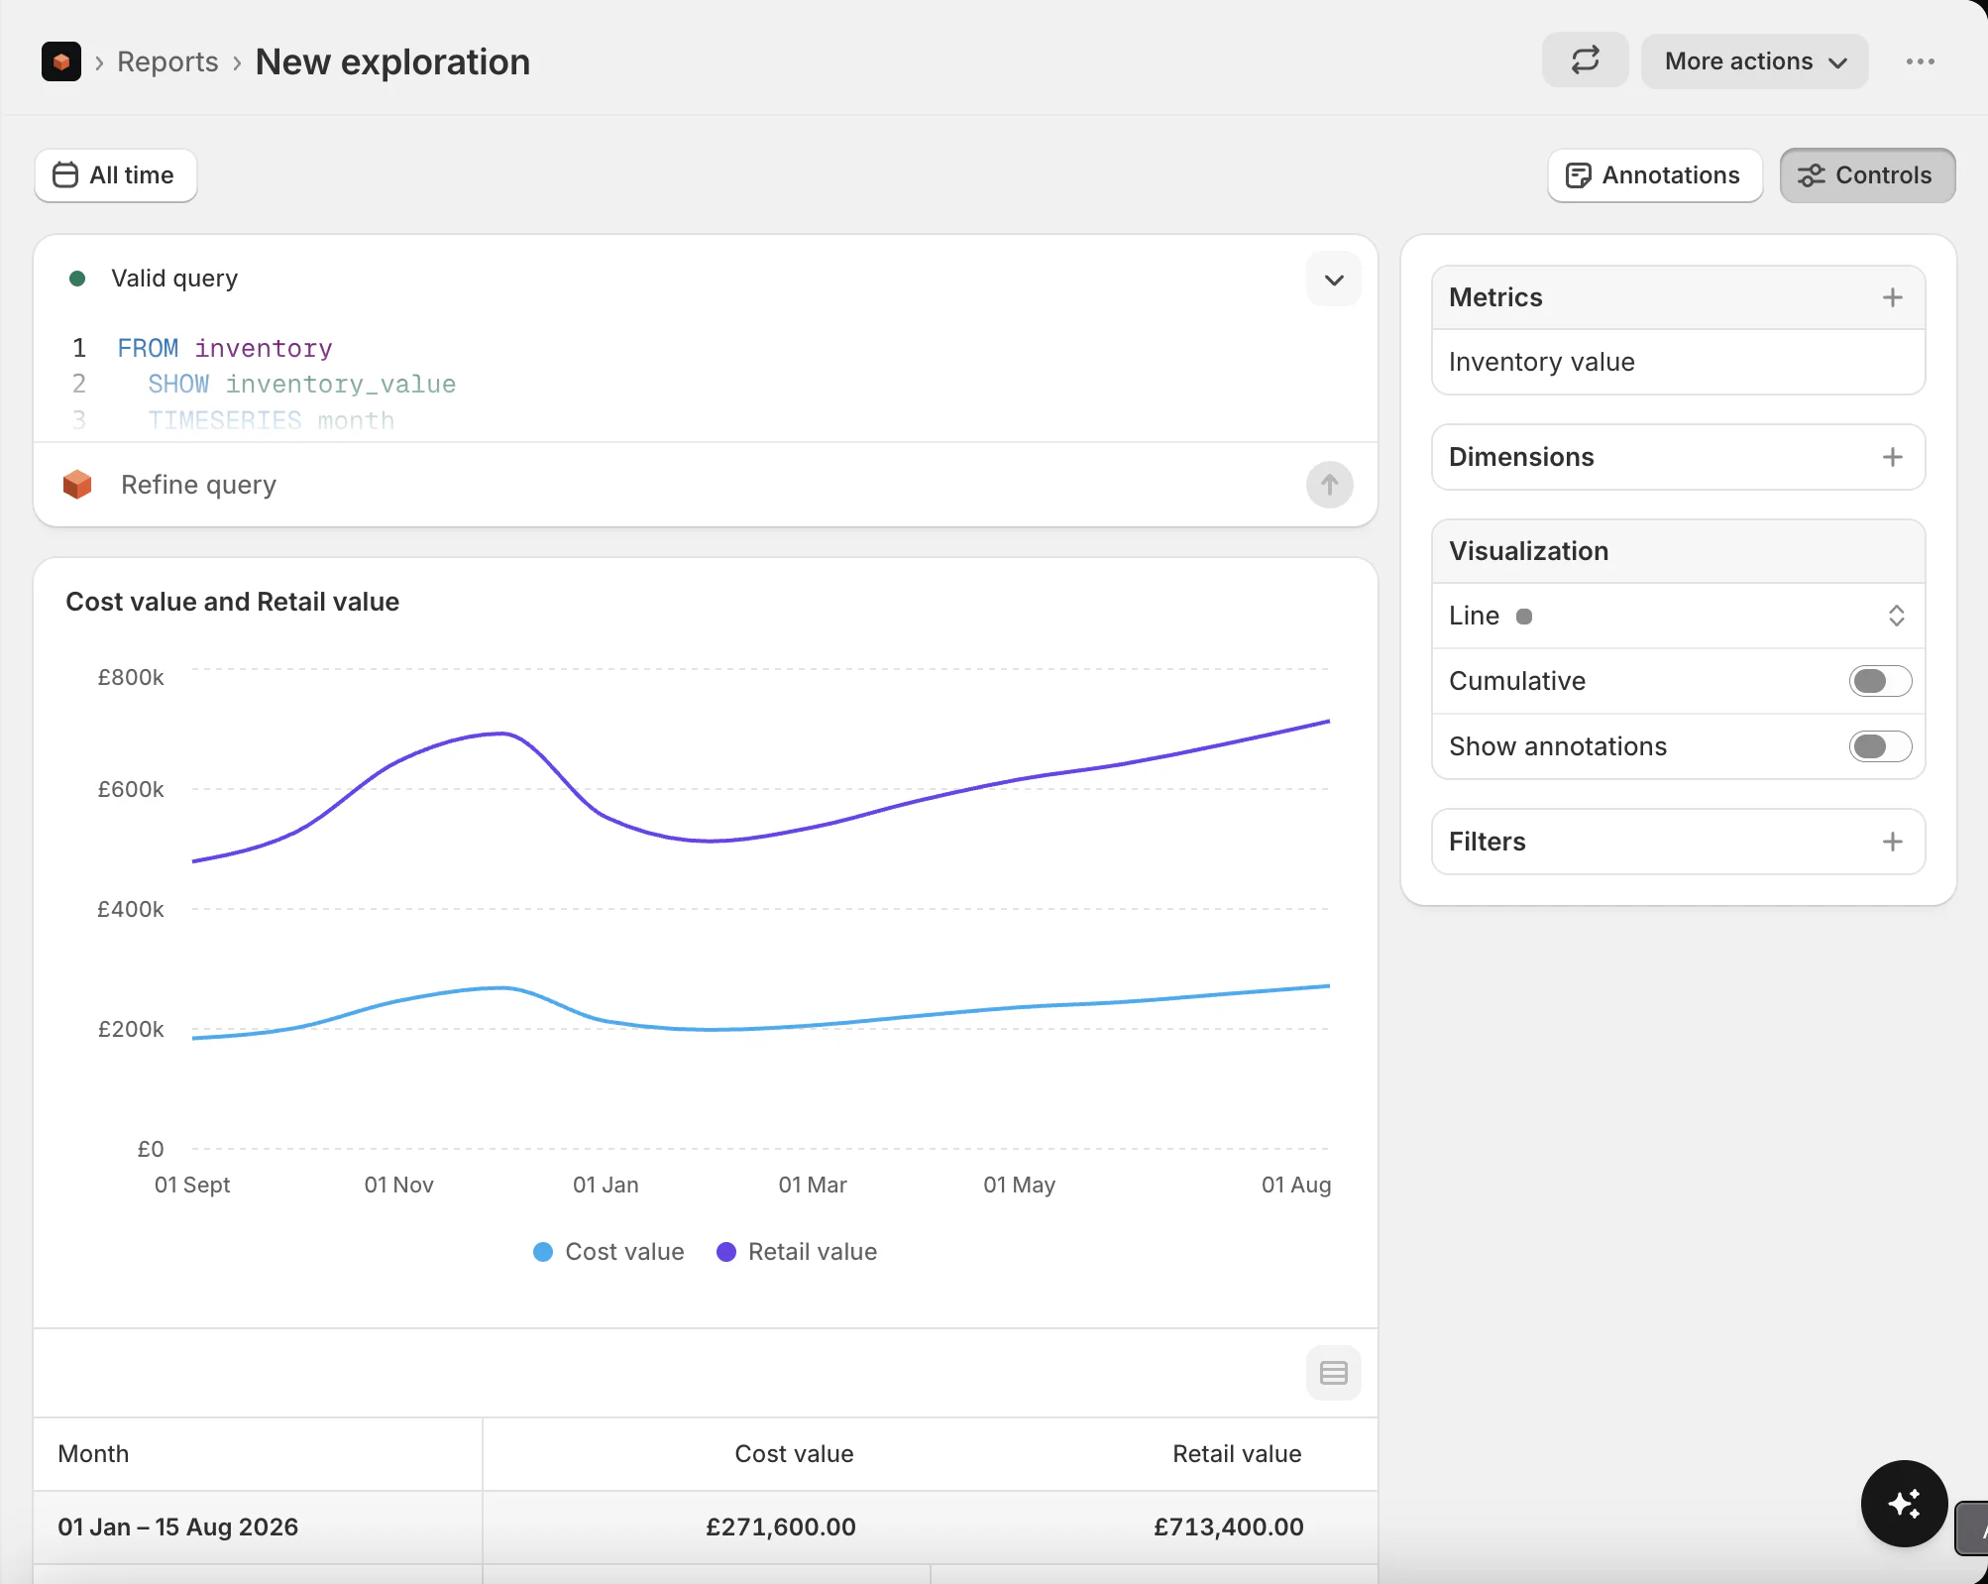Open the All time date range picker
The image size is (1988, 1584).
(116, 175)
